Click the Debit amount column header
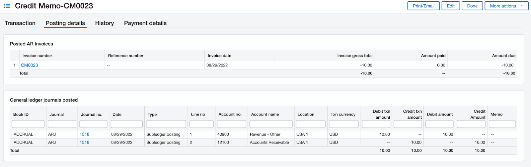Image resolution: width=531 pixels, height=167 pixels. coord(440,114)
